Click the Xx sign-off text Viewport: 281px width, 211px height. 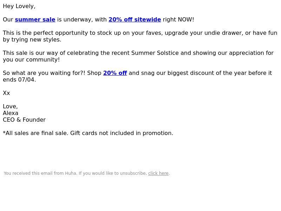6,93
